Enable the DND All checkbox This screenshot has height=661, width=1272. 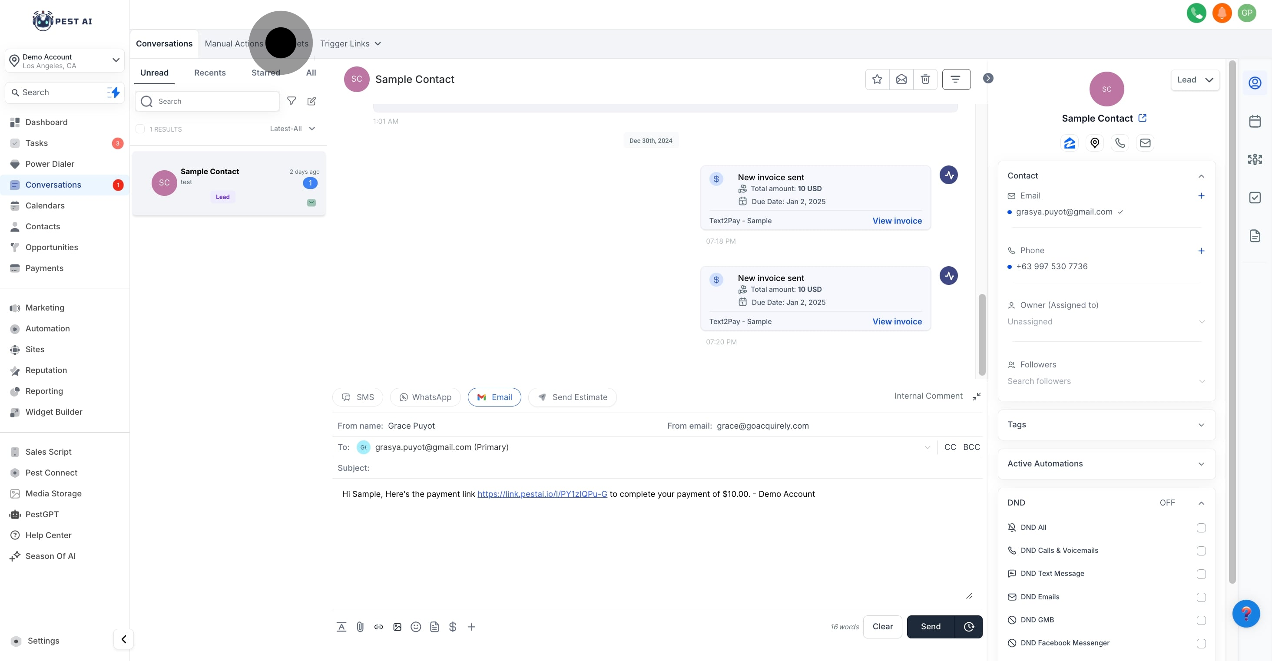(x=1201, y=528)
